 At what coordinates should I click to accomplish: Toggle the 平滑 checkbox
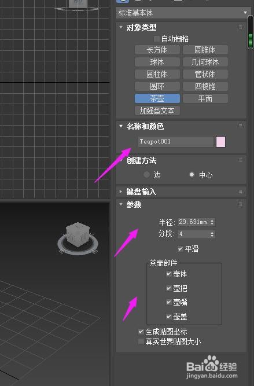(180, 249)
